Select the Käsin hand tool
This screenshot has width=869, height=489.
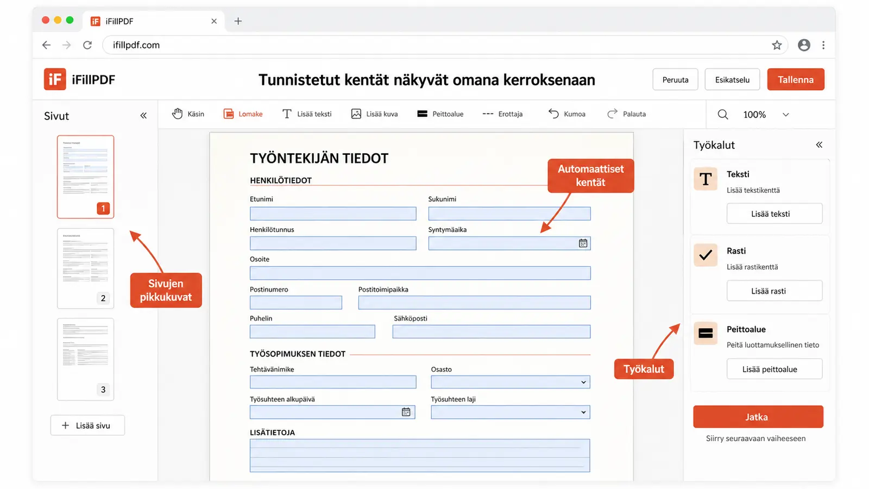[188, 114]
